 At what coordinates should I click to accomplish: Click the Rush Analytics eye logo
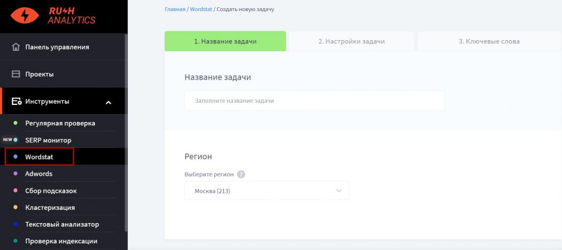25,15
